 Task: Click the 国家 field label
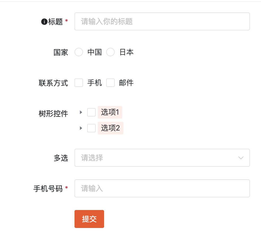tap(60, 52)
